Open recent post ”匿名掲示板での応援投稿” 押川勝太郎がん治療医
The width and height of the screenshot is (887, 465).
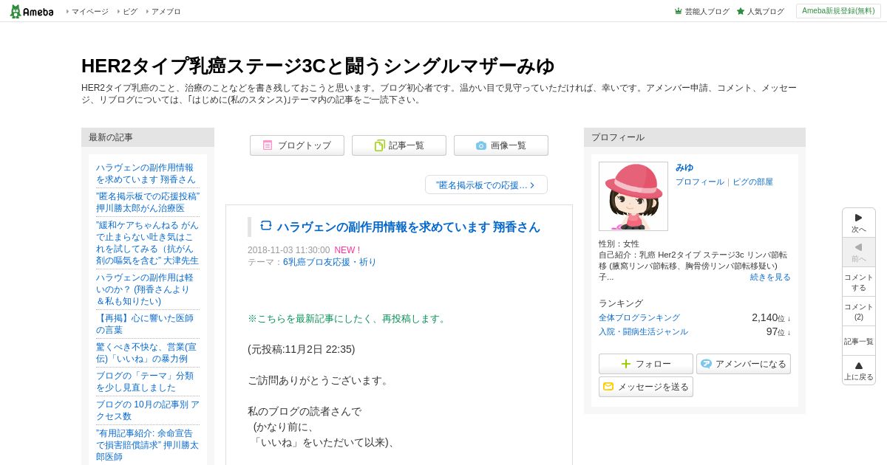[x=148, y=202]
